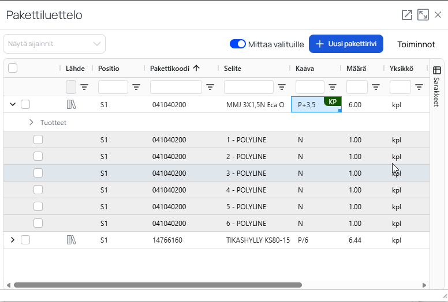Sort by Positio column header
The width and height of the screenshot is (448, 302).
(109, 69)
